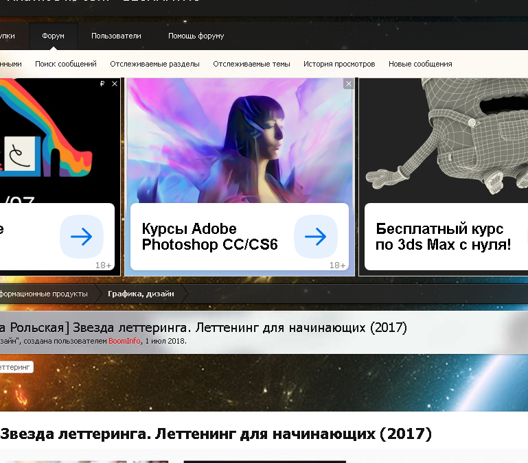Open Отслеживаемые разделы
This screenshot has width=528, height=463.
pos(154,64)
